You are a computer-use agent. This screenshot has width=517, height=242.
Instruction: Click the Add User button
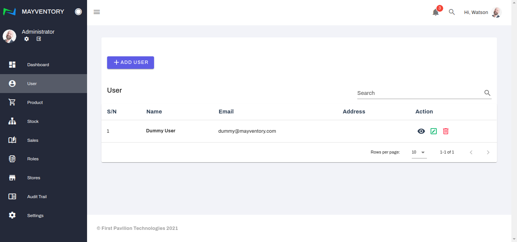pyautogui.click(x=131, y=62)
